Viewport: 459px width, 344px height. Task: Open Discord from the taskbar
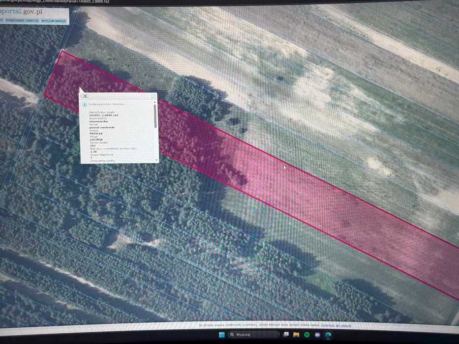click(x=317, y=335)
